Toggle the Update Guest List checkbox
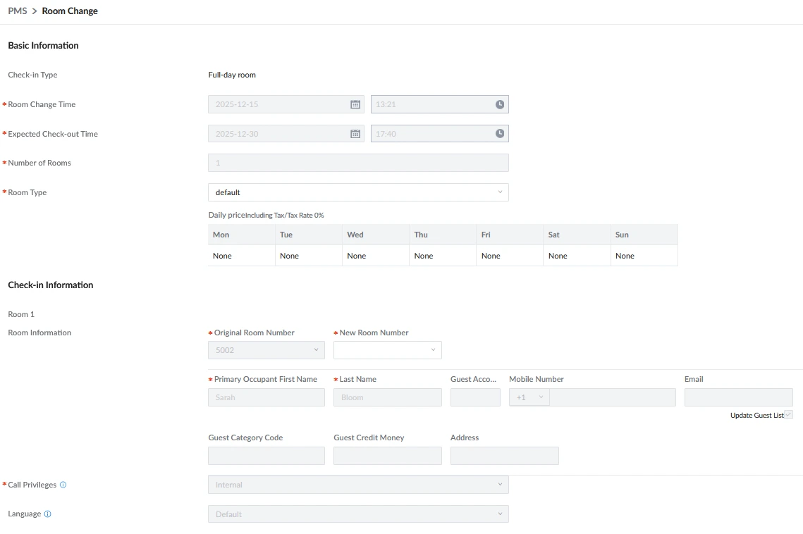 pyautogui.click(x=788, y=415)
